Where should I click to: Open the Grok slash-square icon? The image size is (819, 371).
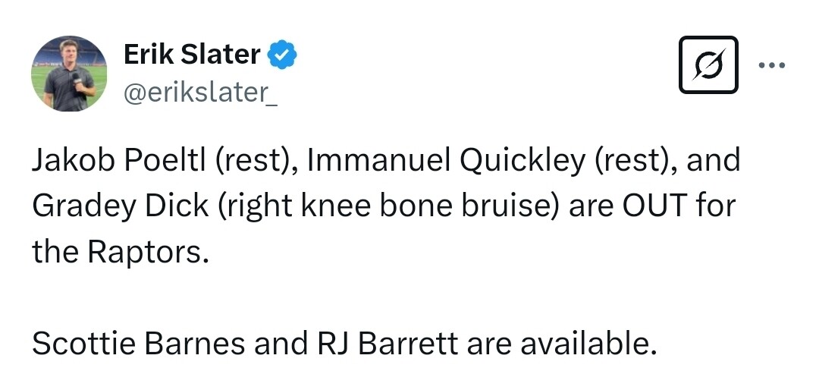pos(708,64)
